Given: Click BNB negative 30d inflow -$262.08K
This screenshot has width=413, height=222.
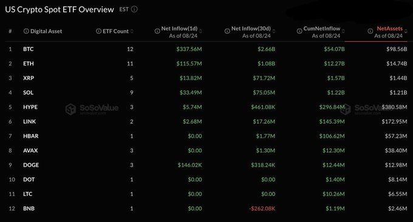Looking at the screenshot, I should coord(262,208).
